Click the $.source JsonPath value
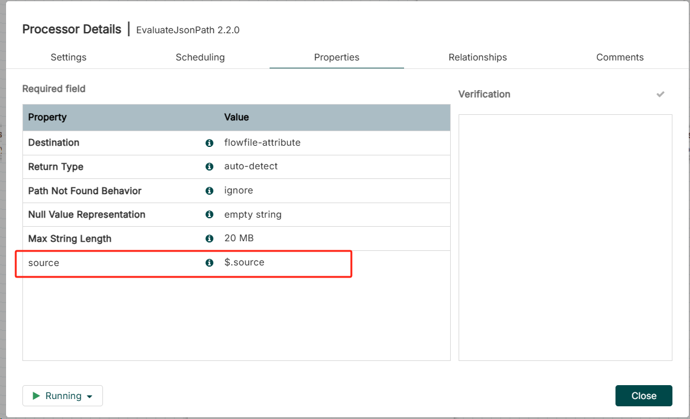 click(244, 262)
